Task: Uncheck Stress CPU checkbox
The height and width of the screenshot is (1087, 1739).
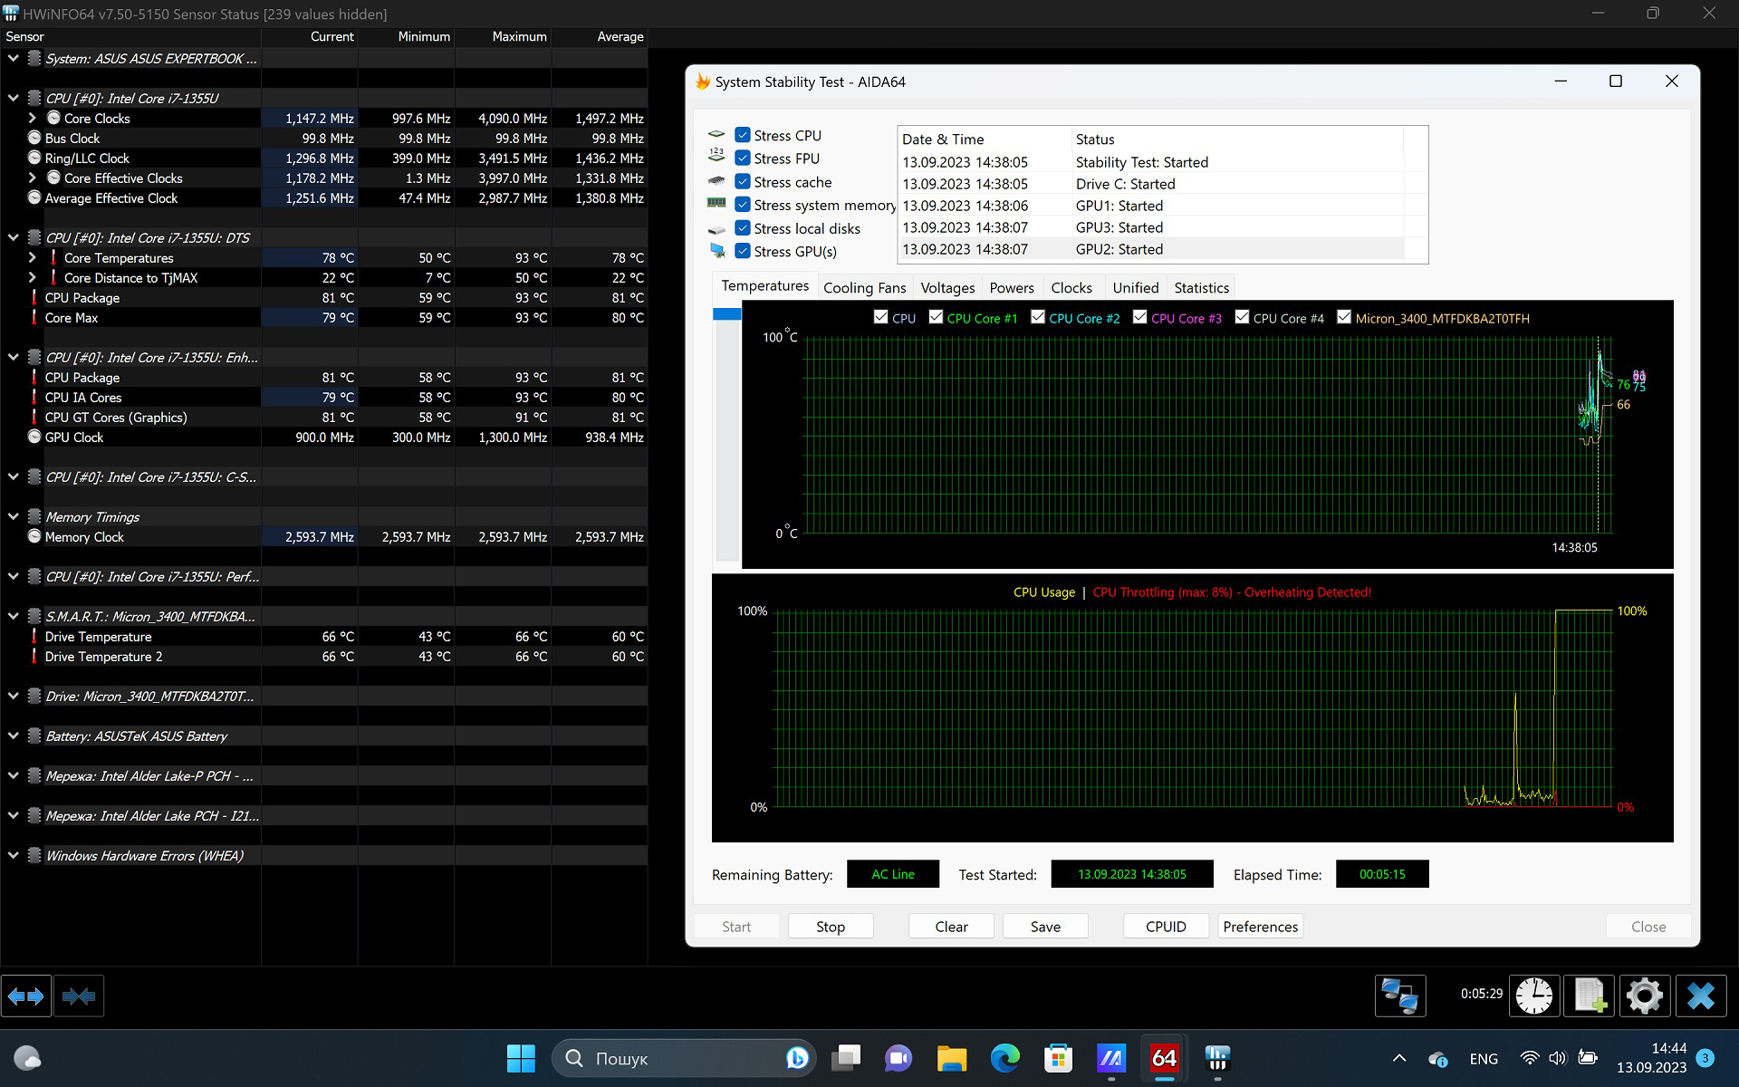Action: point(743,135)
